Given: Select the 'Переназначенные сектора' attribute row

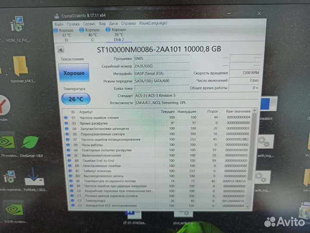Looking at the screenshot, I should point(158,134).
